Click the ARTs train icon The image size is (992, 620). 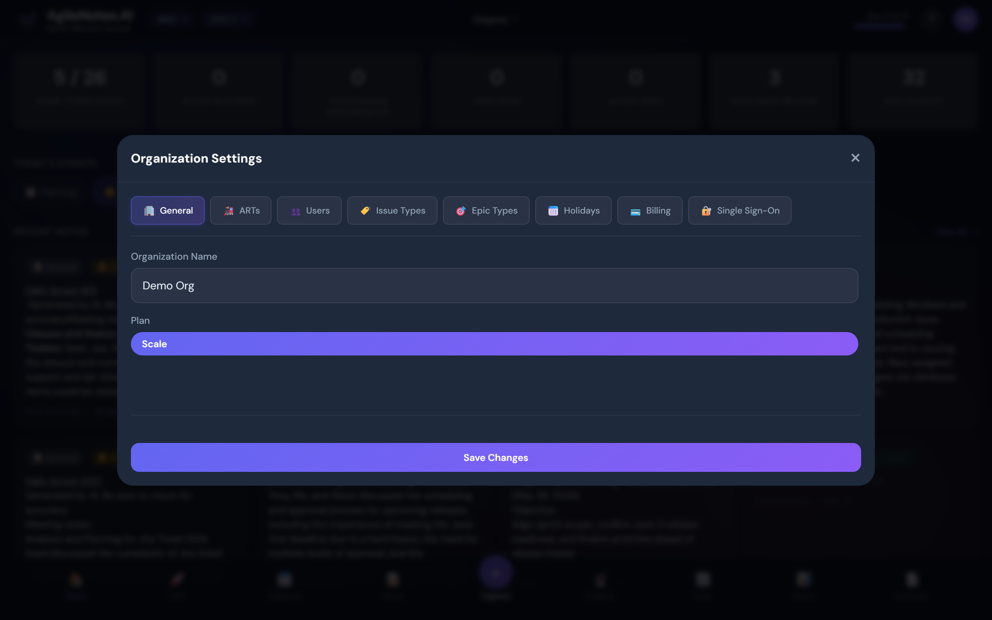229,211
